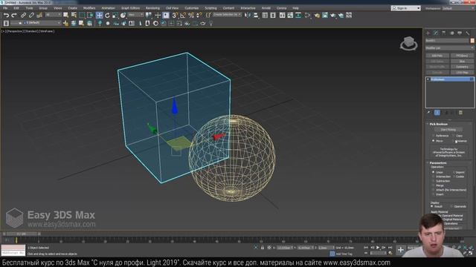Open the Rendering menu
The image size is (476, 267).
(152, 8)
